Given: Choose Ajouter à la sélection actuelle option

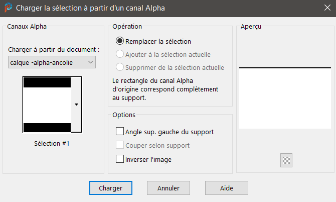Looking at the screenshot, I should tap(120, 54).
